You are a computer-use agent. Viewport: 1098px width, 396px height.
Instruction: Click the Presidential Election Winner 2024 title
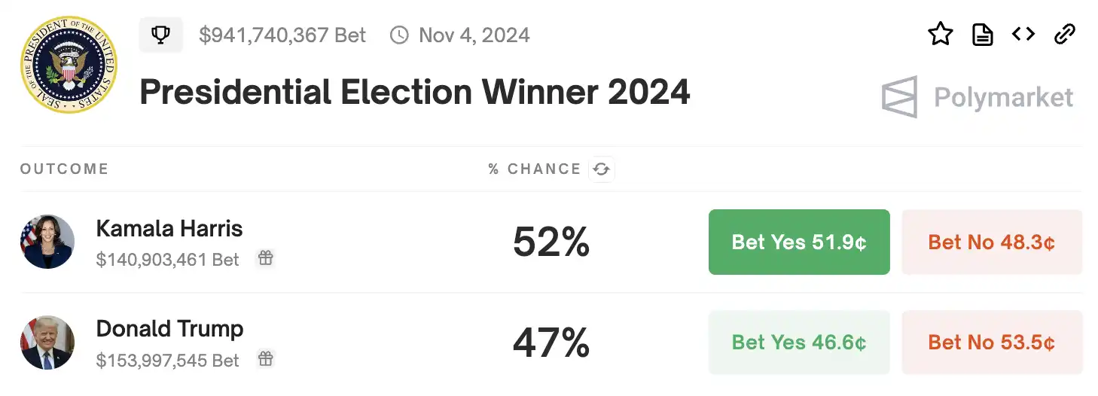[414, 93]
